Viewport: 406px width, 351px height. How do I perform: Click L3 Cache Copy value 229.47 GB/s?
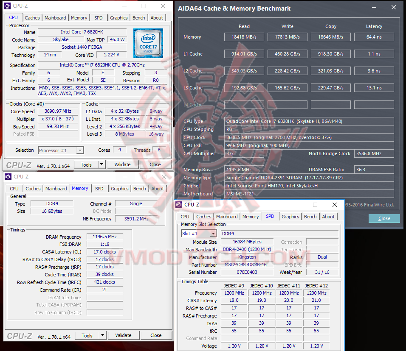coord(331,88)
